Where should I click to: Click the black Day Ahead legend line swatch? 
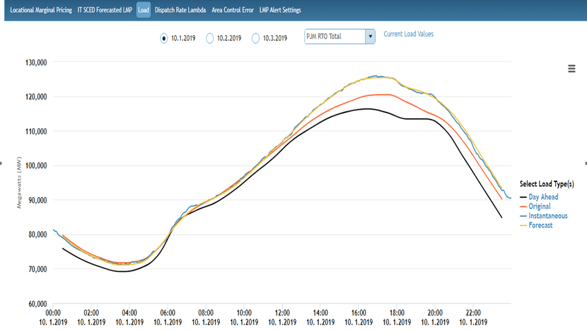(523, 197)
